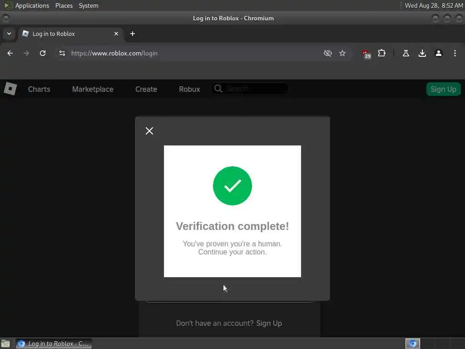Image resolution: width=465 pixels, height=349 pixels.
Task: Open the Roblox home logo
Action: 10,89
